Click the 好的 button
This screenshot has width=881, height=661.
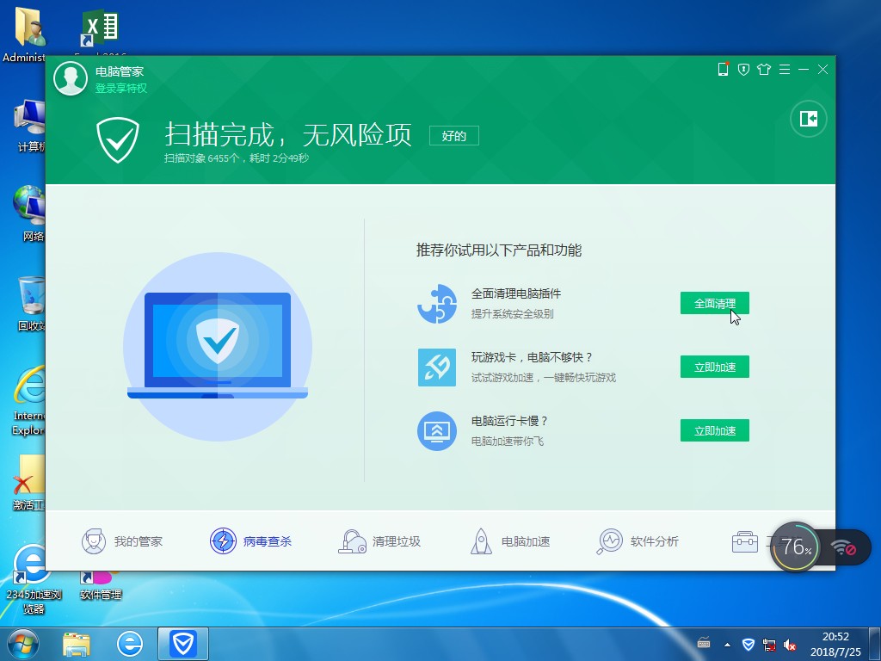click(x=454, y=135)
